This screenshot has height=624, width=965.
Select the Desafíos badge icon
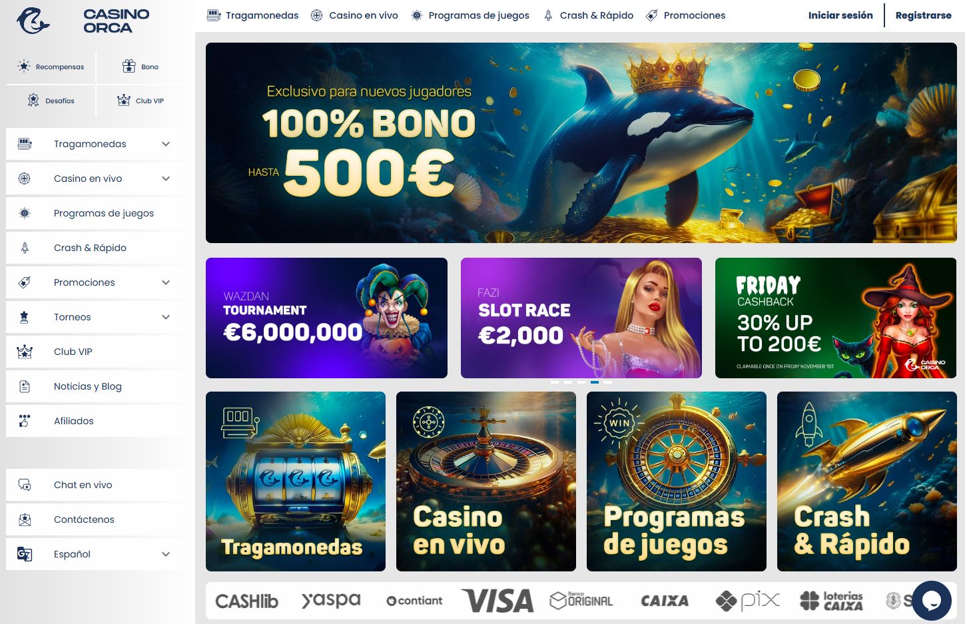tap(33, 100)
